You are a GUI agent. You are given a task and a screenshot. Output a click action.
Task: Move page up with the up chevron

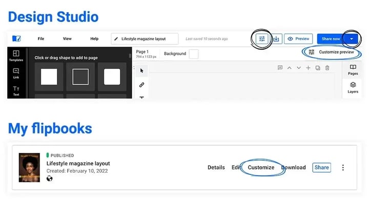point(290,68)
